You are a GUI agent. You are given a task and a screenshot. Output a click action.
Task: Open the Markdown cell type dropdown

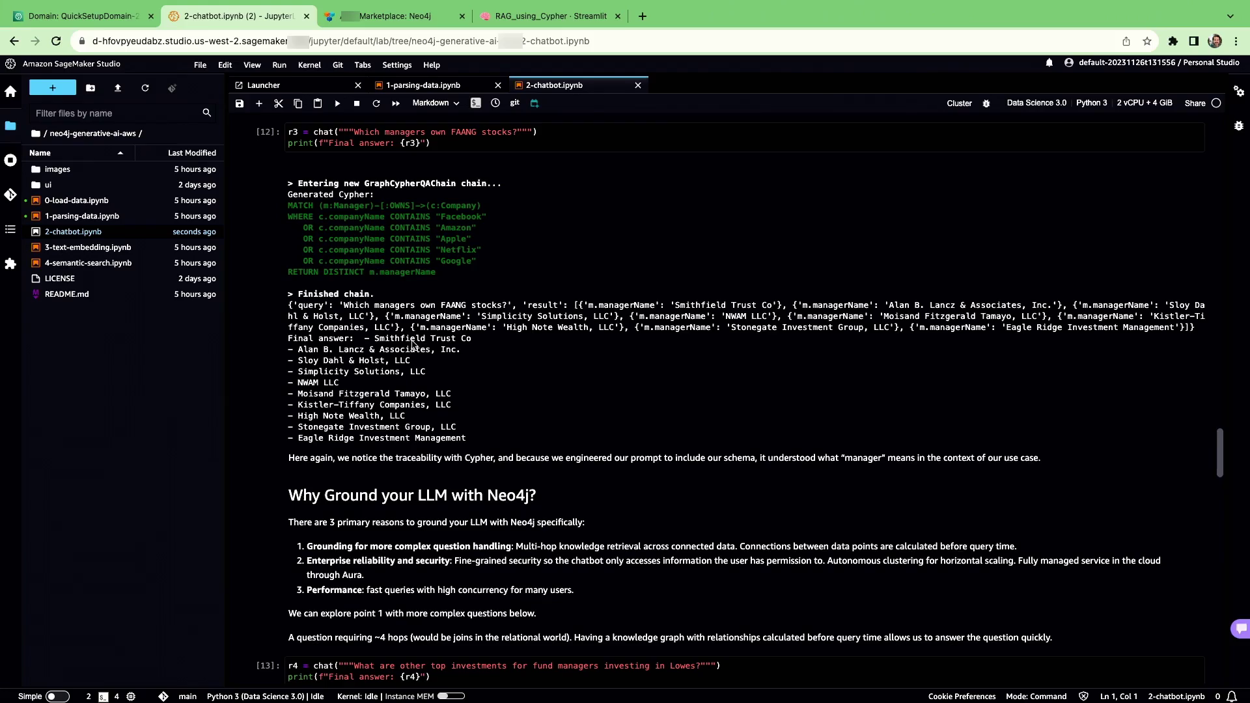pos(436,103)
